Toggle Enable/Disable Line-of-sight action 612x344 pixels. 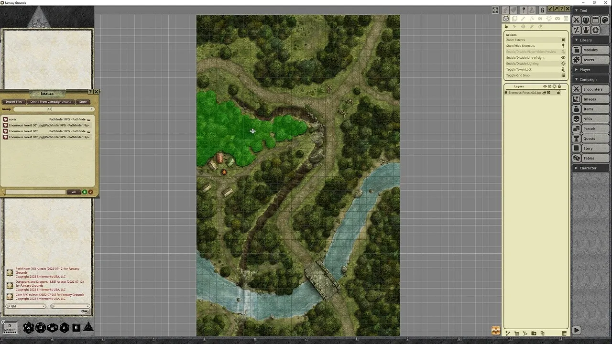(536, 58)
